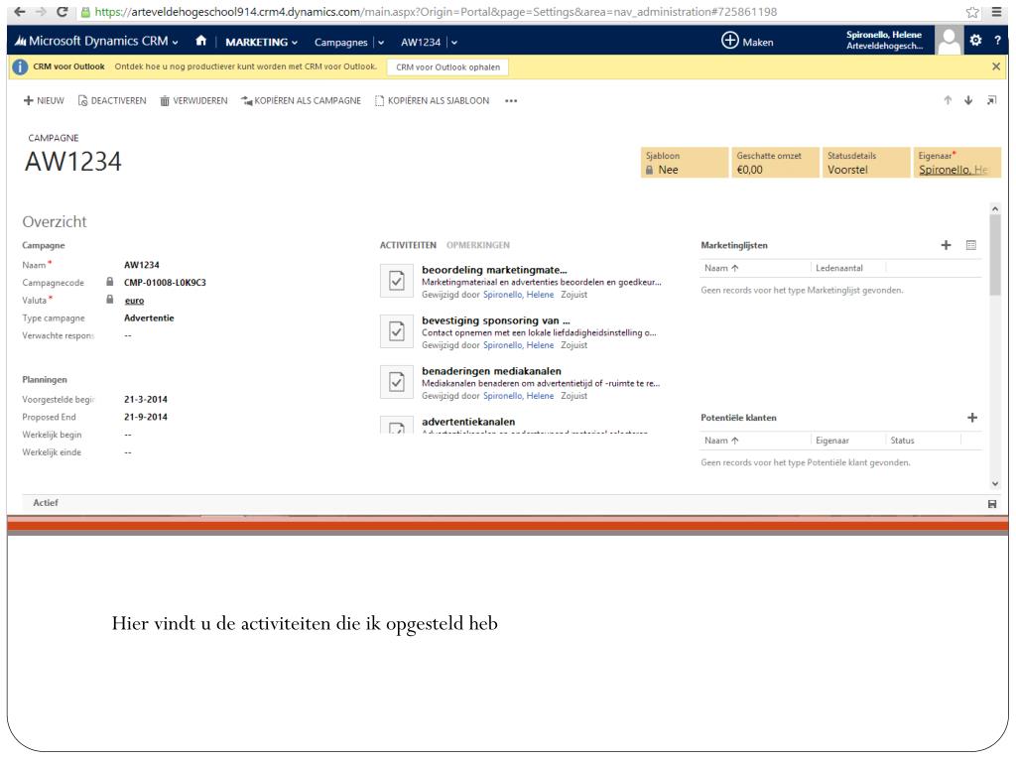
Task: Tick the benaderingen mediakanalen activity checkbox
Action: click(394, 382)
